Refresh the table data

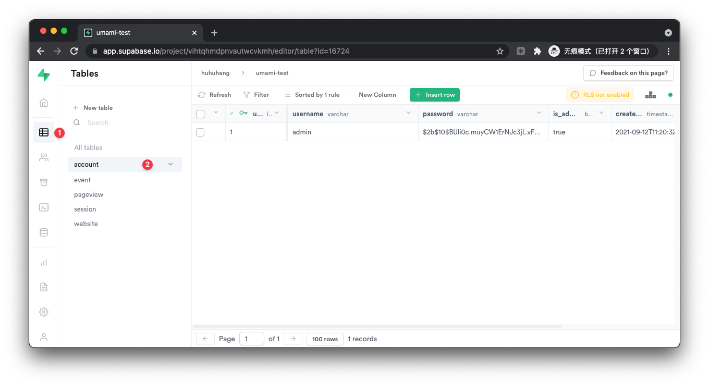pos(215,95)
